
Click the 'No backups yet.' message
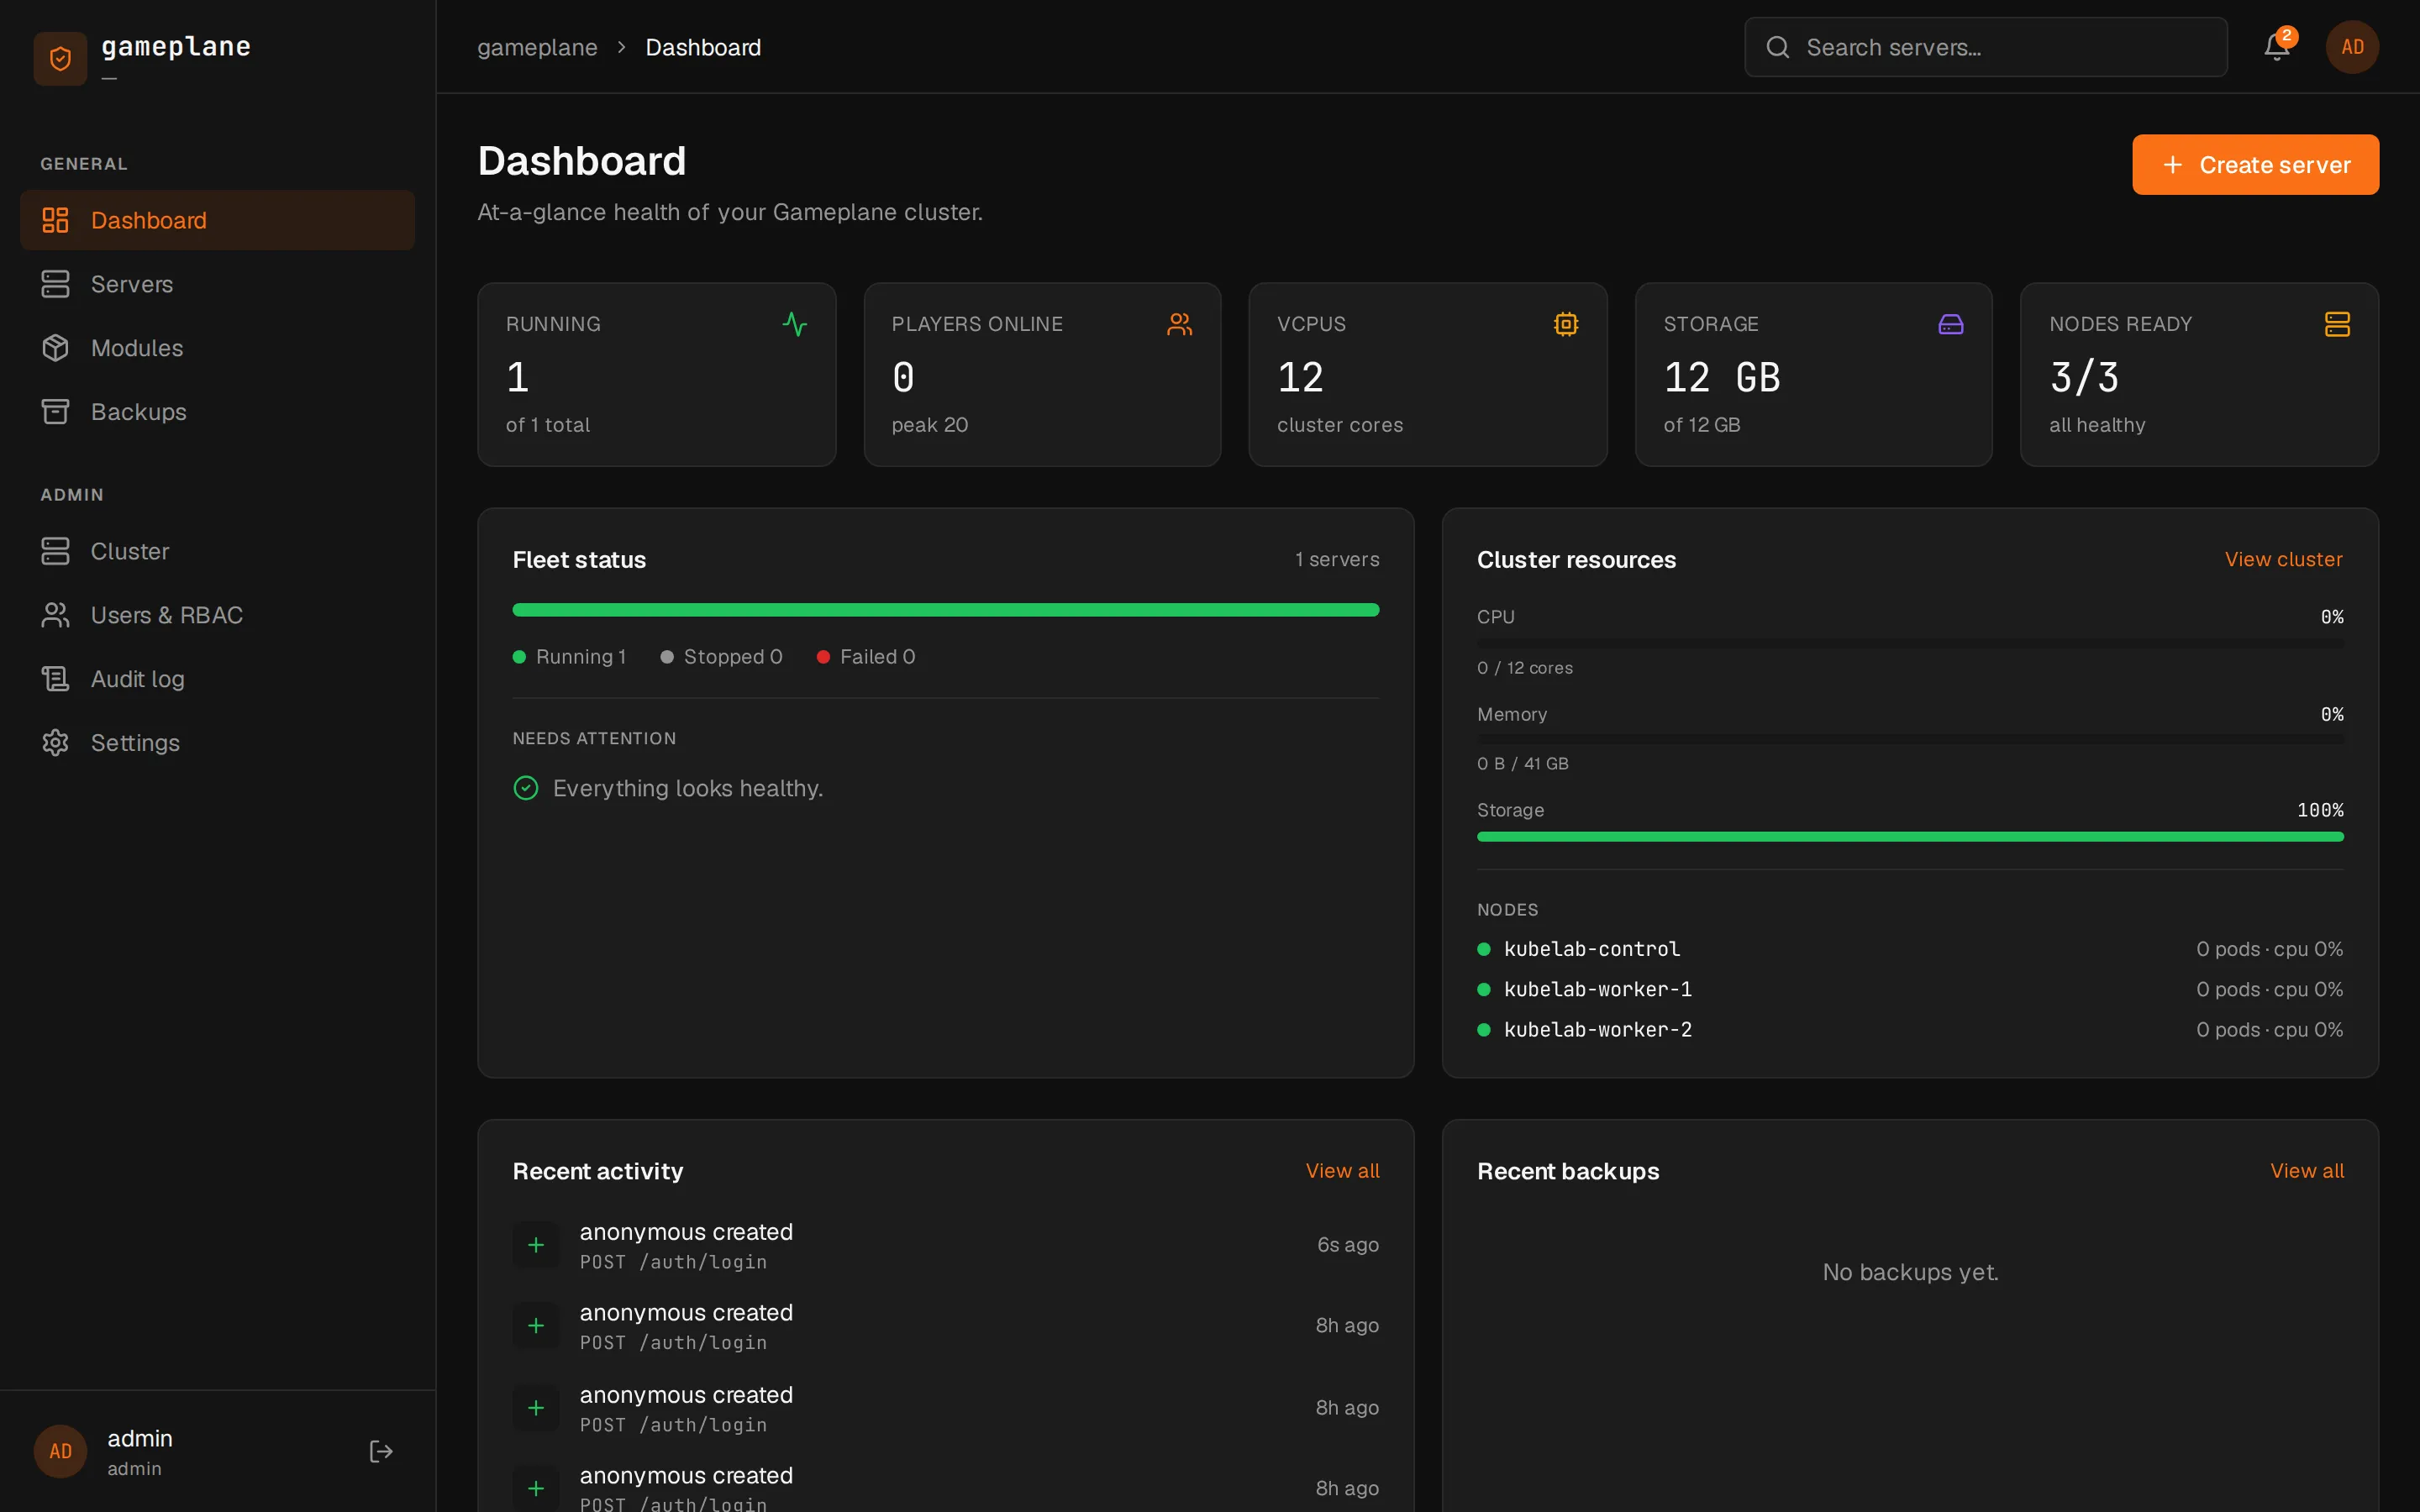tap(1910, 1272)
